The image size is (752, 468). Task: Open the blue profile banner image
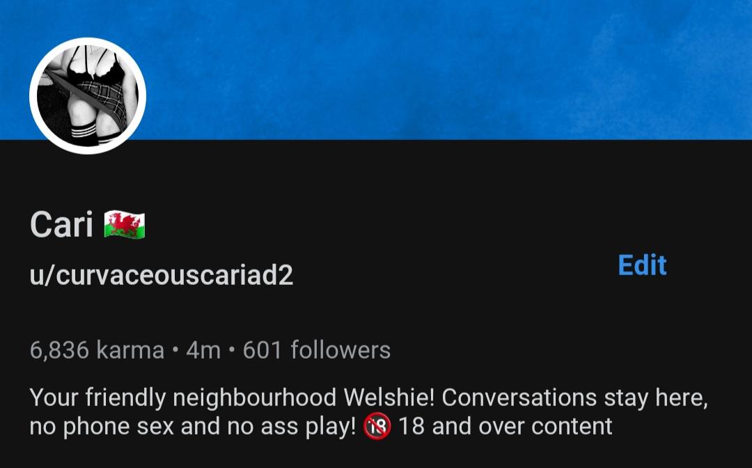pos(376,70)
